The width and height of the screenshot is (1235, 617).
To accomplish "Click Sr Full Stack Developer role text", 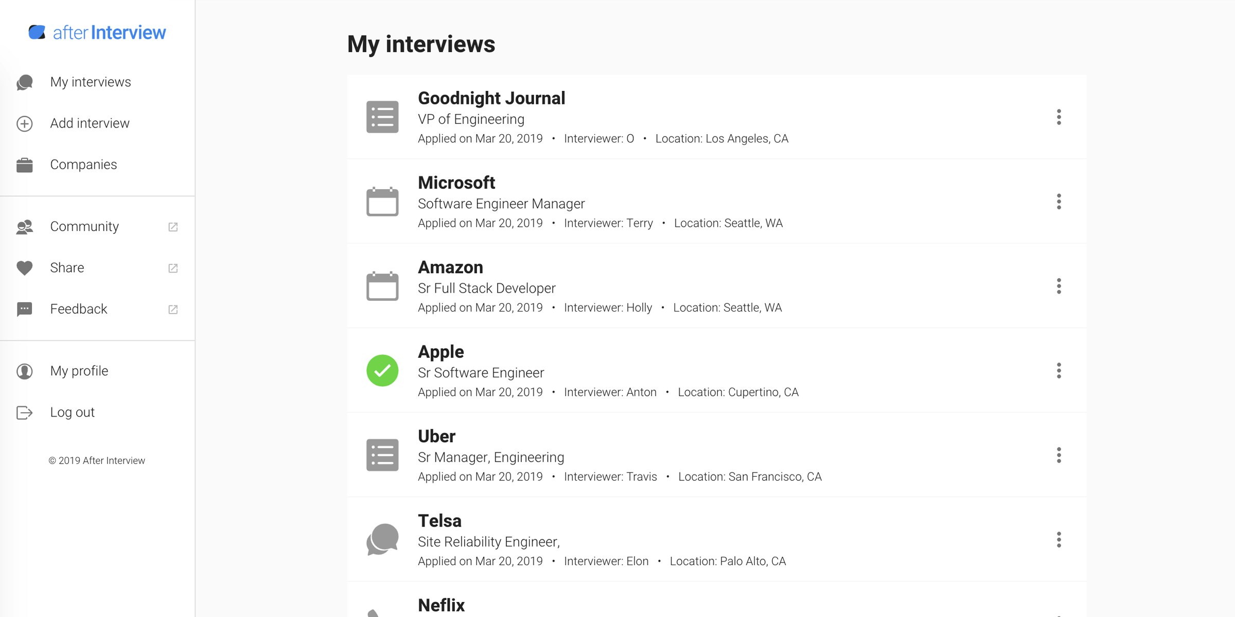I will [486, 288].
